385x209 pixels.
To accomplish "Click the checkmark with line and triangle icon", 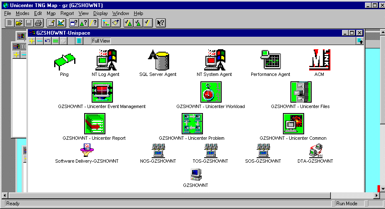I will click(x=128, y=23).
